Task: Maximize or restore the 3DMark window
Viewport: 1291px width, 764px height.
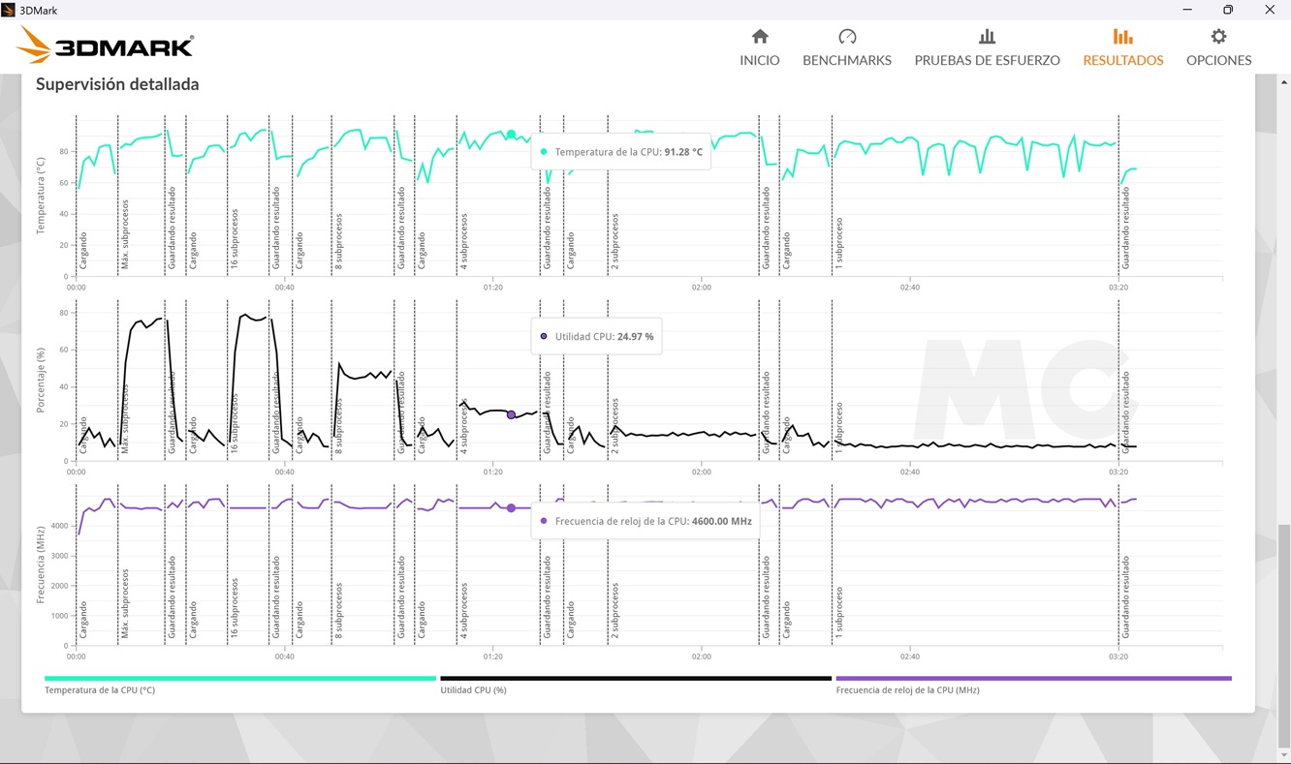Action: click(x=1228, y=10)
